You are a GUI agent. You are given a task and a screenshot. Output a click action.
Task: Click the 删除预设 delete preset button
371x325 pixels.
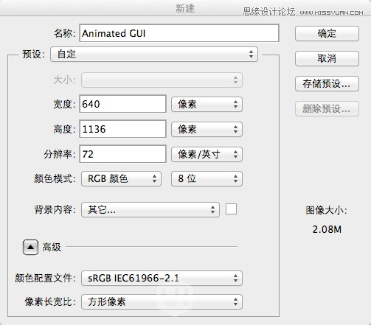point(327,109)
